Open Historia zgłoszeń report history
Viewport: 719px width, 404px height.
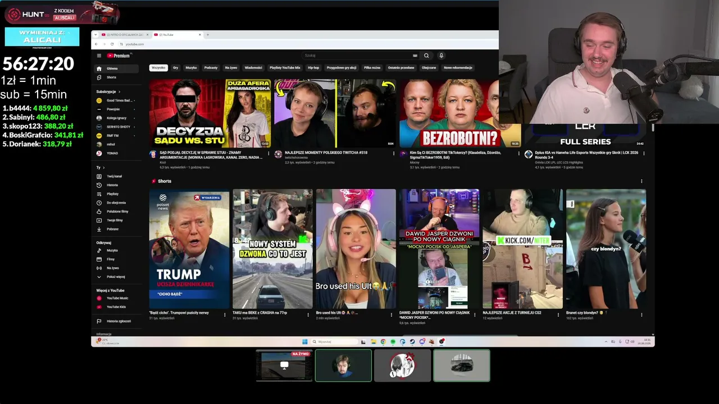pos(115,321)
